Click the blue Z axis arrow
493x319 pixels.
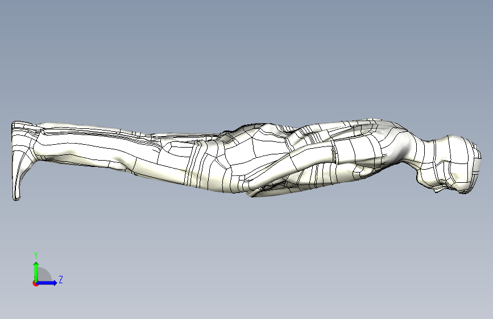click(x=47, y=283)
